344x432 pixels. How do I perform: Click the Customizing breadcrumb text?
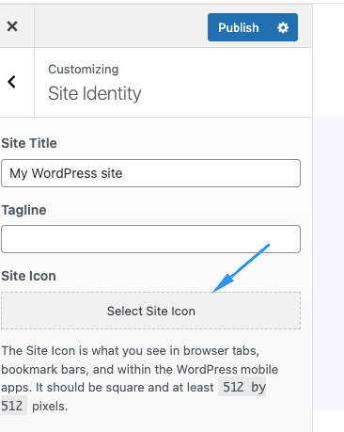pos(84,70)
